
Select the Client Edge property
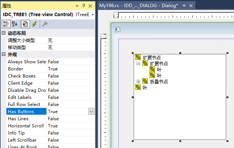[x=27, y=83]
